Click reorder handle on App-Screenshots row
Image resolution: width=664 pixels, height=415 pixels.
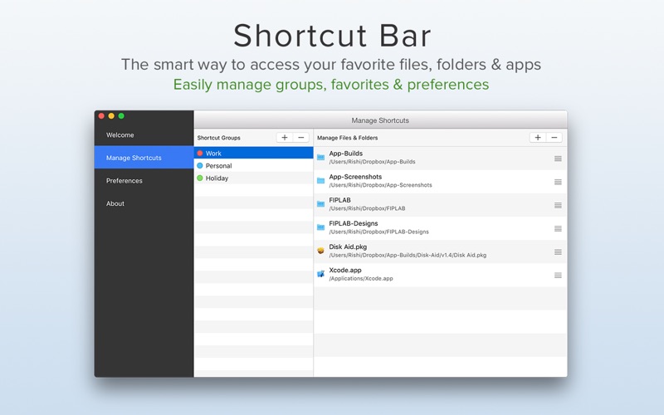(558, 182)
